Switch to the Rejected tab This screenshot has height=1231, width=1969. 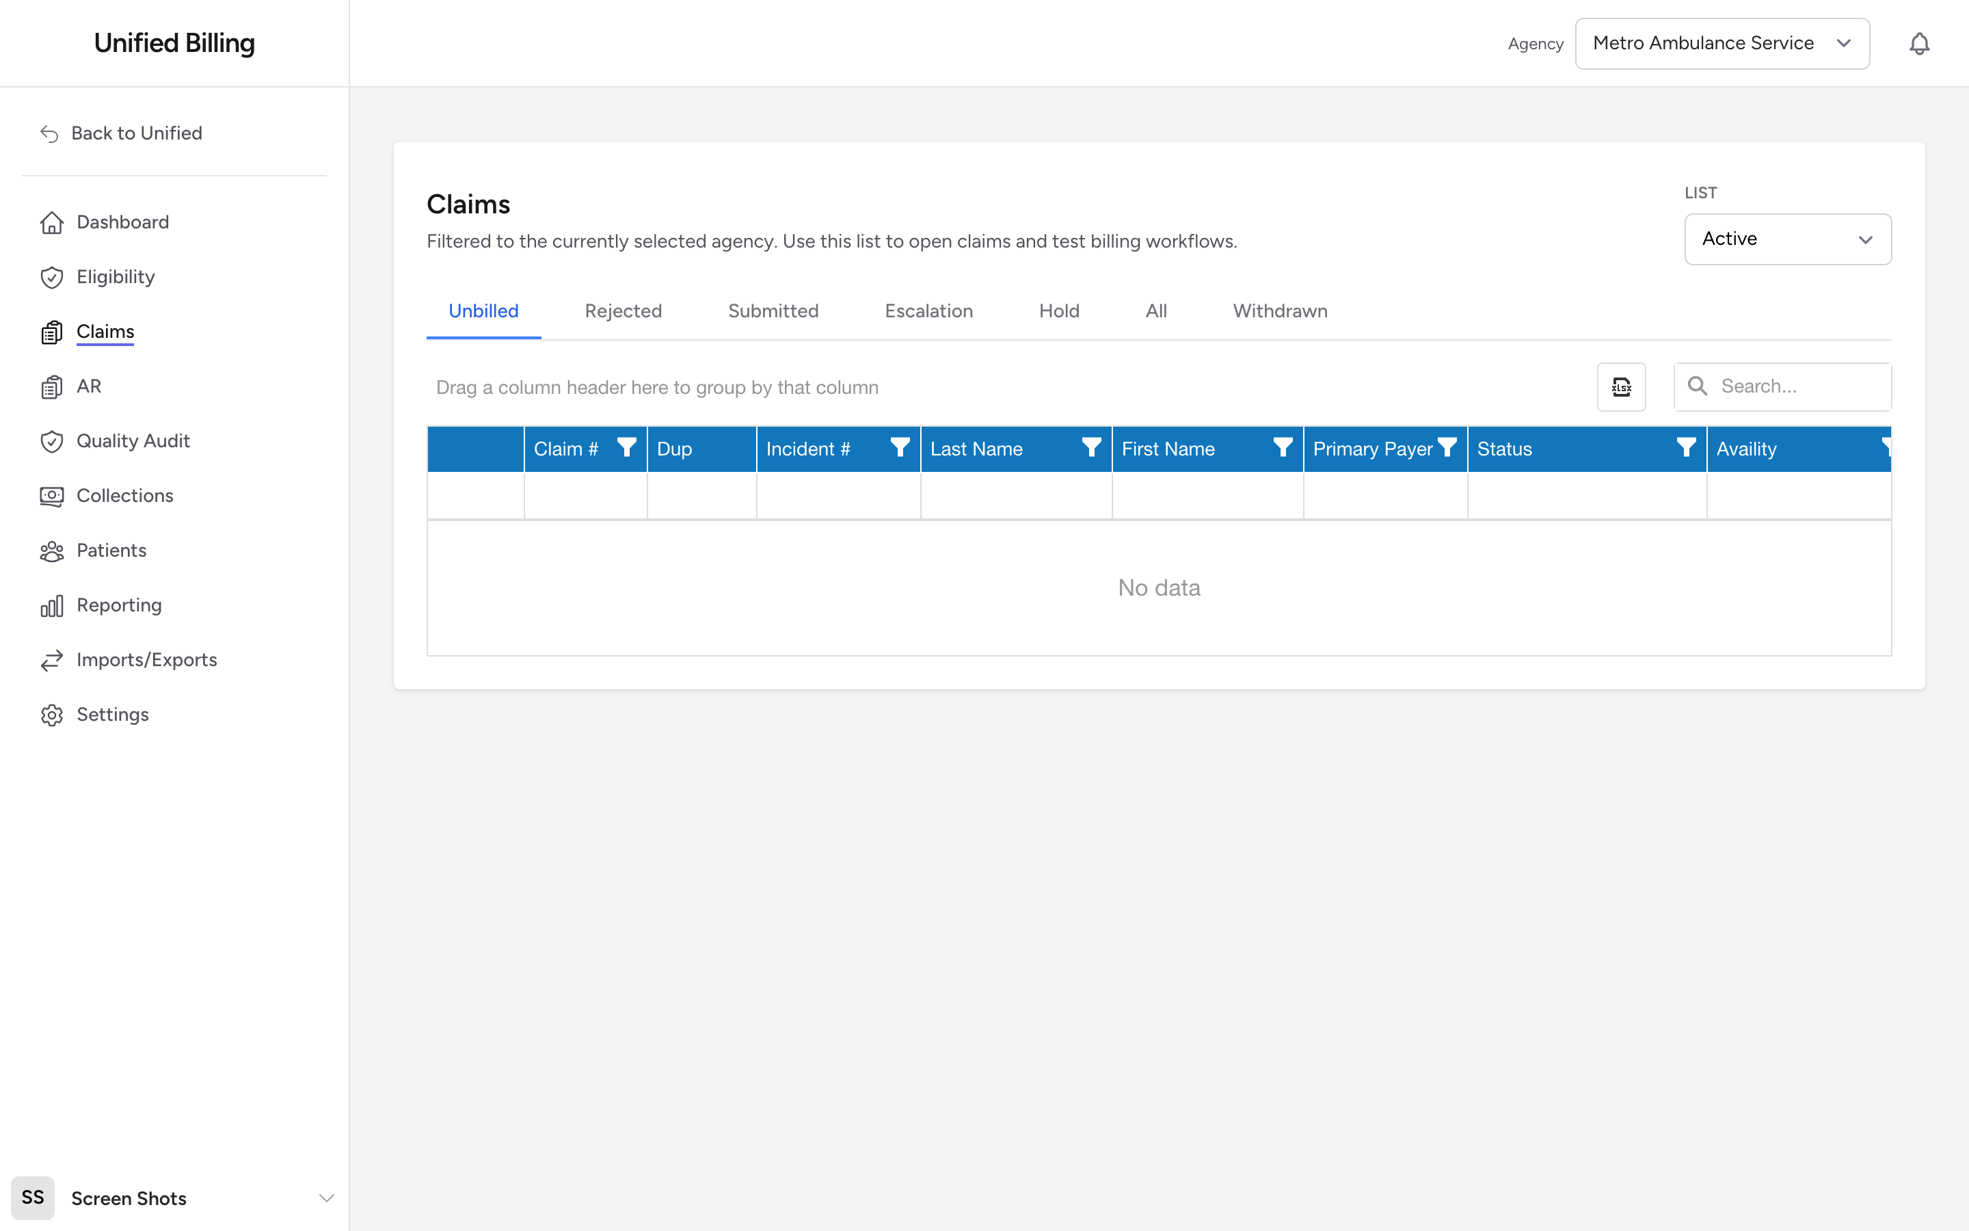click(624, 311)
